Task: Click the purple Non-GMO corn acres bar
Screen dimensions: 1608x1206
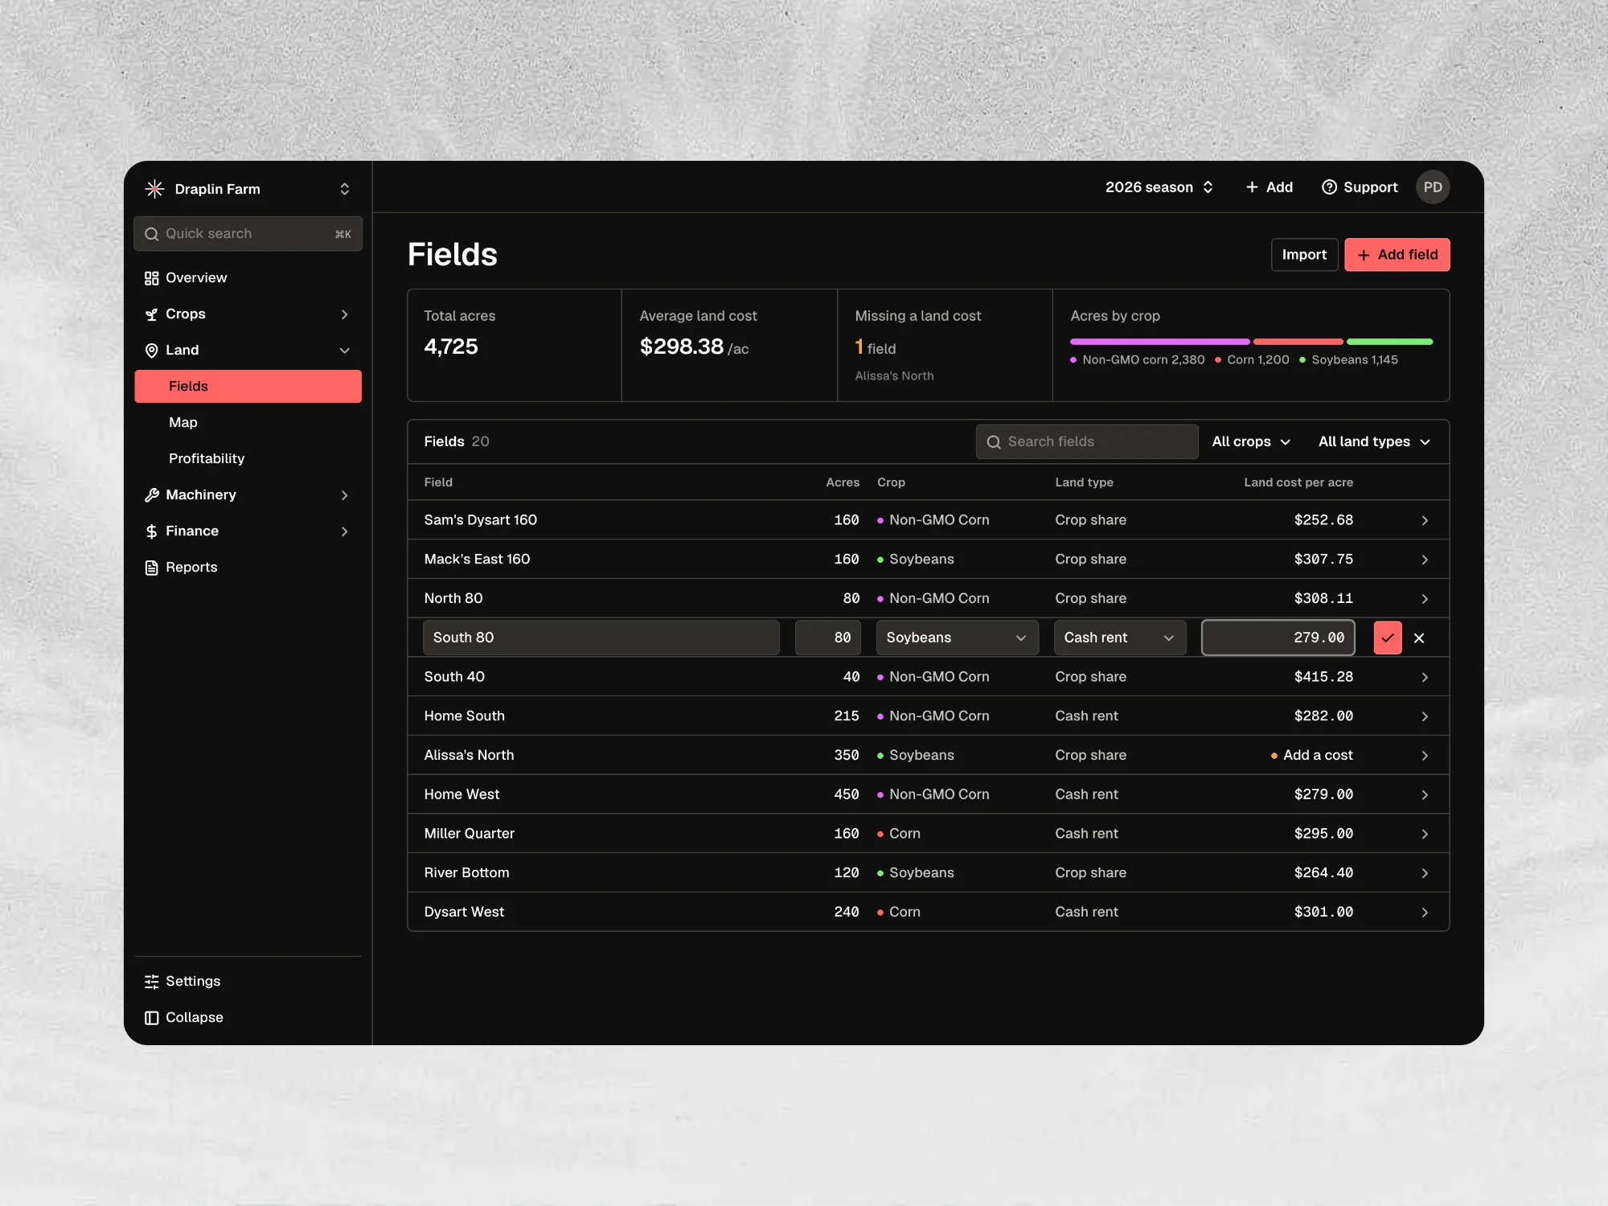Action: (1159, 342)
